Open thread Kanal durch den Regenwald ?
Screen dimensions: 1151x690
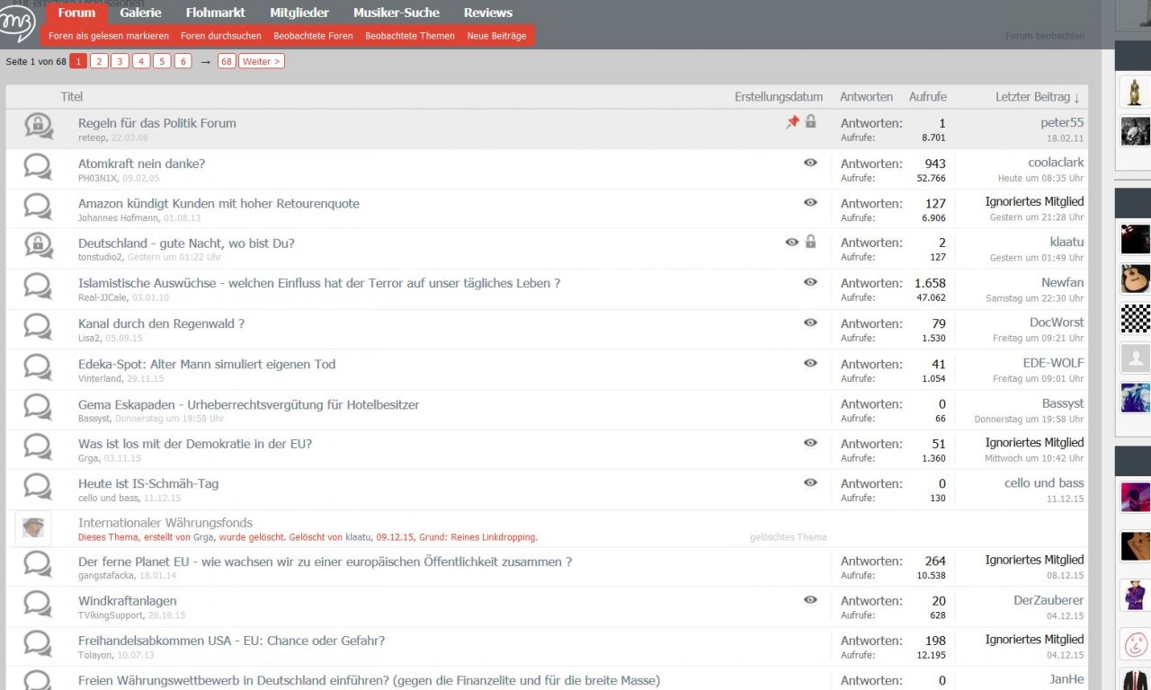(162, 323)
